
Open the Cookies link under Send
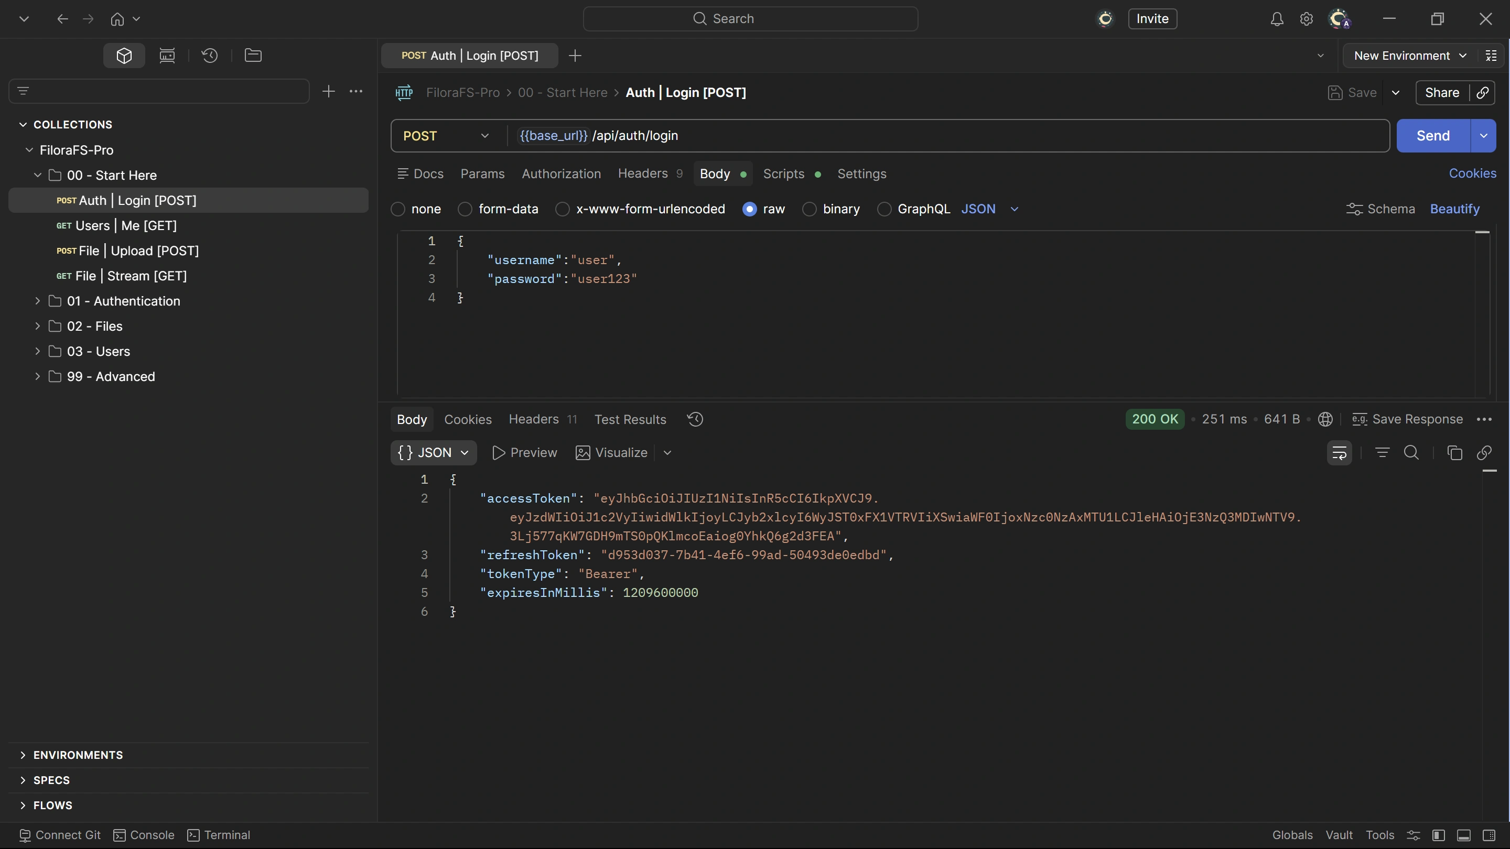point(1472,173)
